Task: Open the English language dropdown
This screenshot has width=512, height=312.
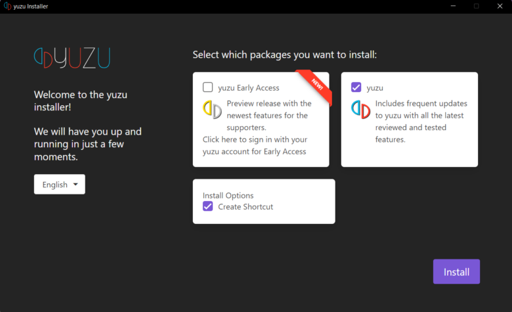Action: click(x=59, y=185)
